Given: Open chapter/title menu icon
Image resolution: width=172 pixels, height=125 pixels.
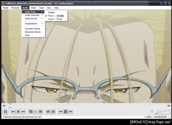Looking at the screenshot, I should [65, 111].
